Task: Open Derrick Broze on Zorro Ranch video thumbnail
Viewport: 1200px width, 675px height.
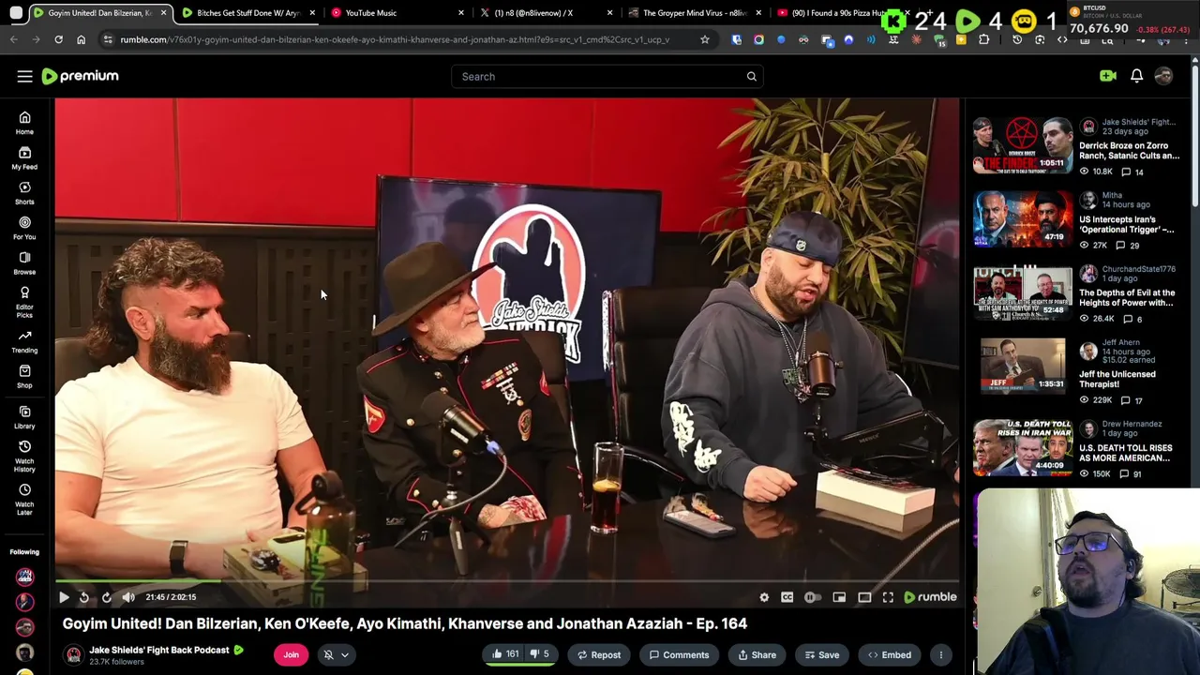Action: (1022, 145)
